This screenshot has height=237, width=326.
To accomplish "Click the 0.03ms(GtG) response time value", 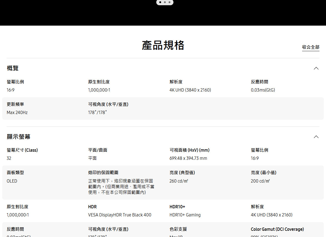I will pyautogui.click(x=263, y=90).
